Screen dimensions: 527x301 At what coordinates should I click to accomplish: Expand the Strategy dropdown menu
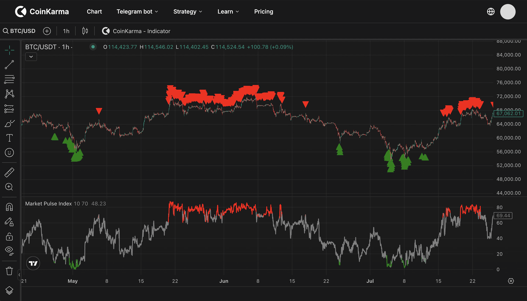coord(187,12)
